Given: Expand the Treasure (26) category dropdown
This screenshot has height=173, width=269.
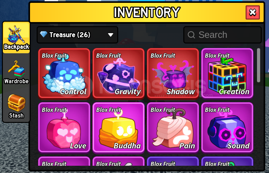Looking at the screenshot, I should 77,35.
